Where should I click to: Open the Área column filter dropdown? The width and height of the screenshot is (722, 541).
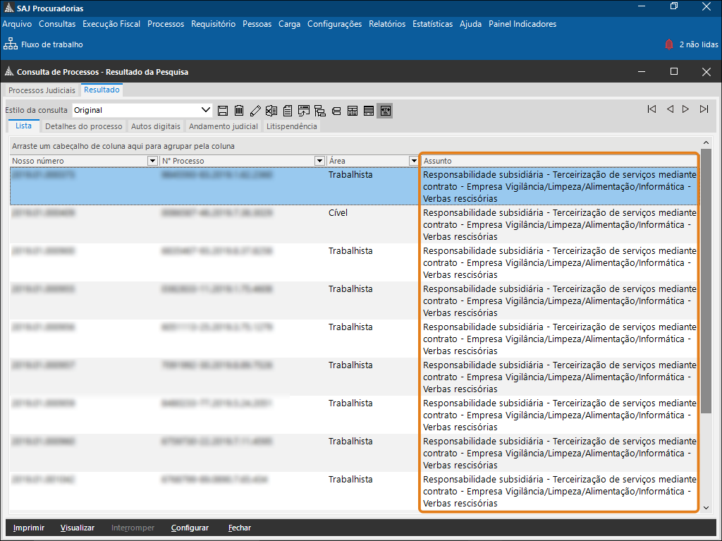coord(414,161)
